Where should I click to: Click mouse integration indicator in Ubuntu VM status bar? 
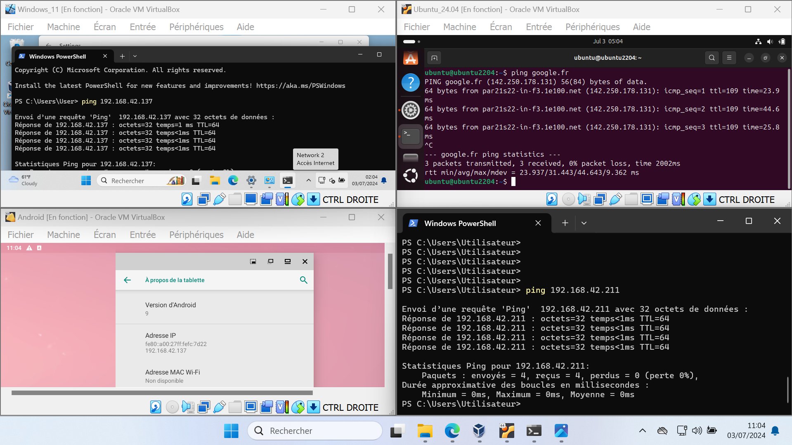click(694, 199)
